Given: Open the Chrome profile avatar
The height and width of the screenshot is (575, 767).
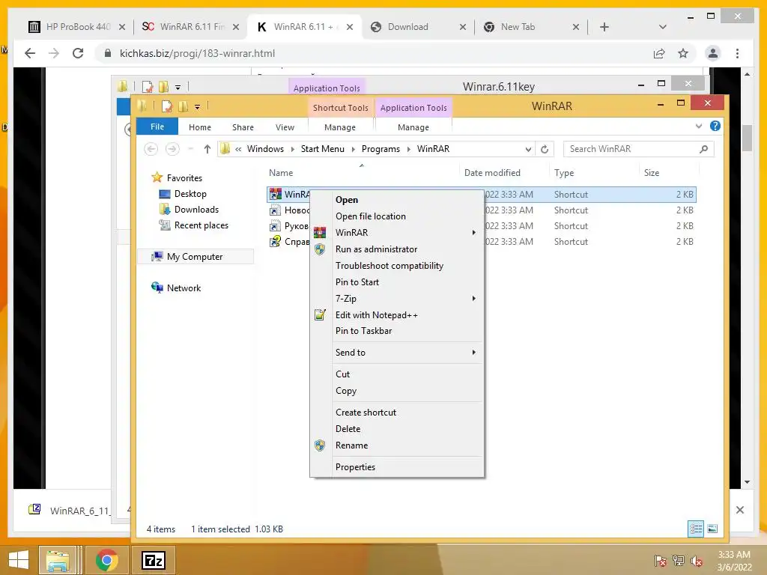Looking at the screenshot, I should click(713, 53).
